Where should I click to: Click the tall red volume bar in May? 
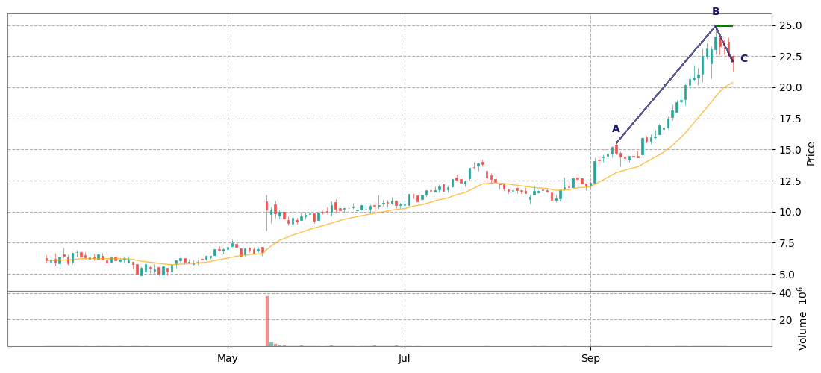(x=266, y=321)
